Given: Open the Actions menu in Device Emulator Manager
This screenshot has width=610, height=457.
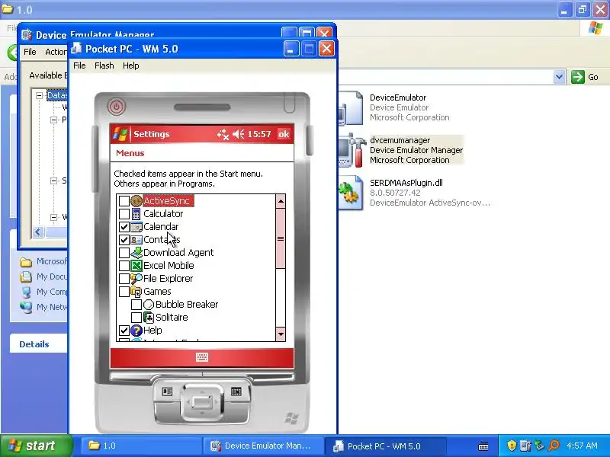Looking at the screenshot, I should [56, 52].
